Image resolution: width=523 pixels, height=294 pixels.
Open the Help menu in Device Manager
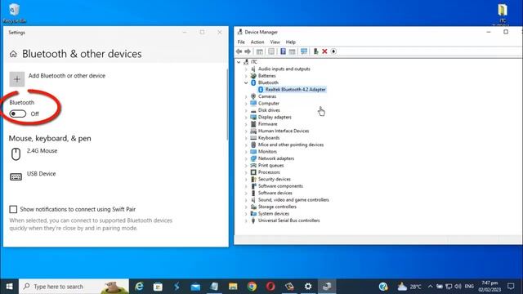[291, 42]
